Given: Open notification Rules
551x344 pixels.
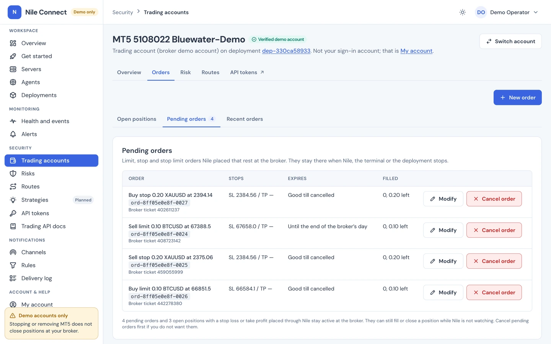Looking at the screenshot, I should (x=51, y=265).
